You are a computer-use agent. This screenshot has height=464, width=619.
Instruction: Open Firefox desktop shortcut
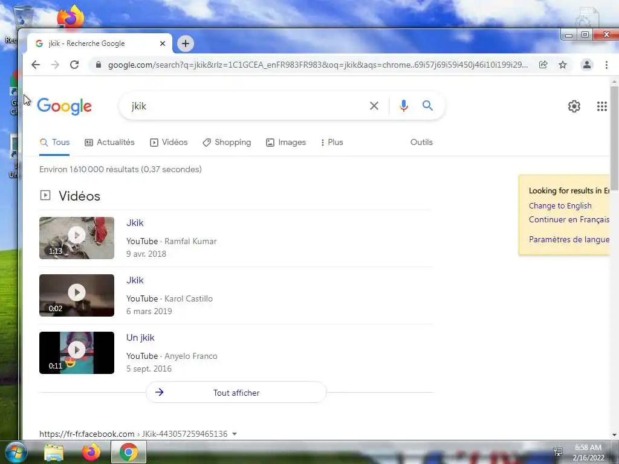tap(71, 16)
